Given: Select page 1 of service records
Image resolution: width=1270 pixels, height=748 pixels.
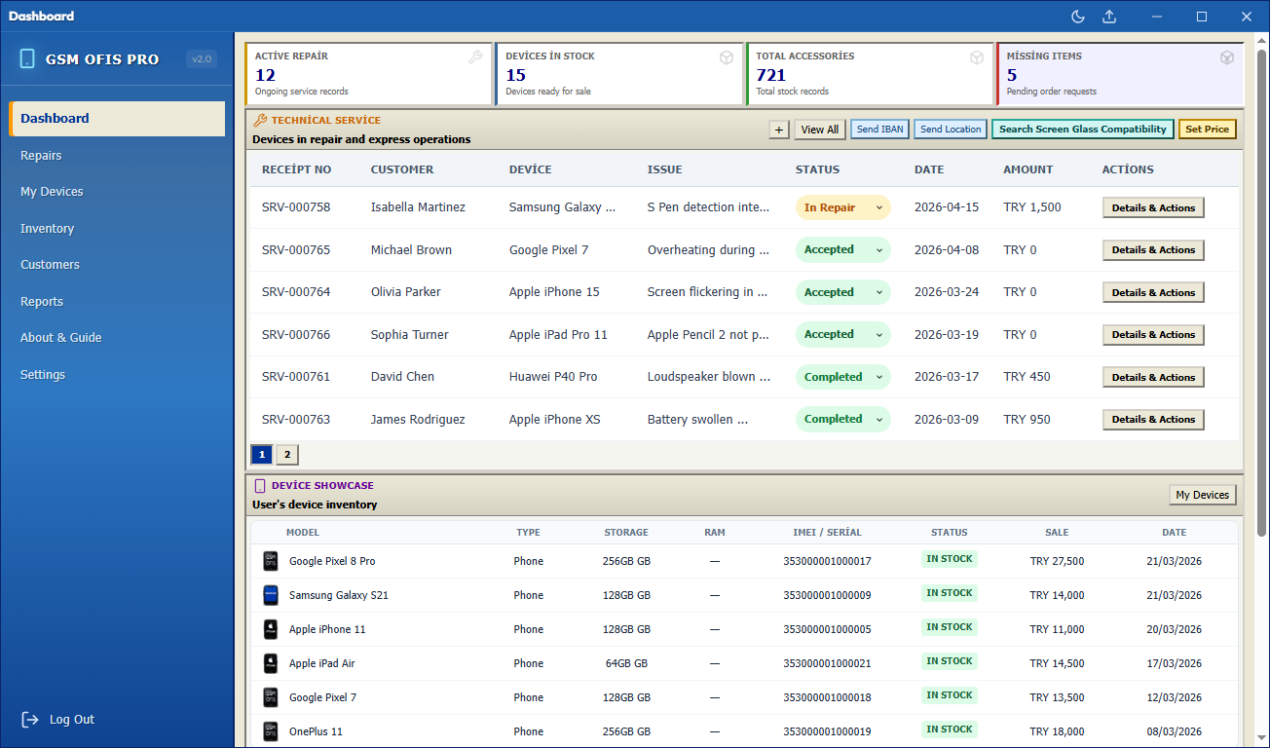Looking at the screenshot, I should [x=262, y=455].
